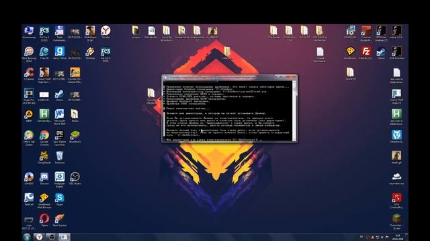The width and height of the screenshot is (430, 241).
Task: Launch Nero Burning ROM shortcut
Action: (x=29, y=54)
